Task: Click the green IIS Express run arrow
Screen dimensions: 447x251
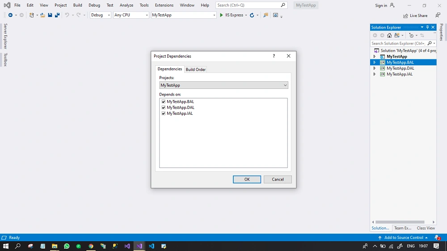Action: click(221, 15)
